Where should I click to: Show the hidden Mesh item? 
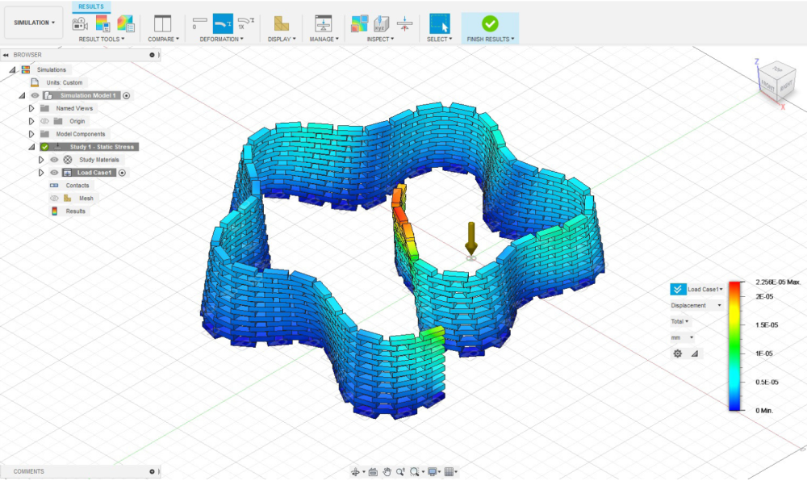coord(54,198)
